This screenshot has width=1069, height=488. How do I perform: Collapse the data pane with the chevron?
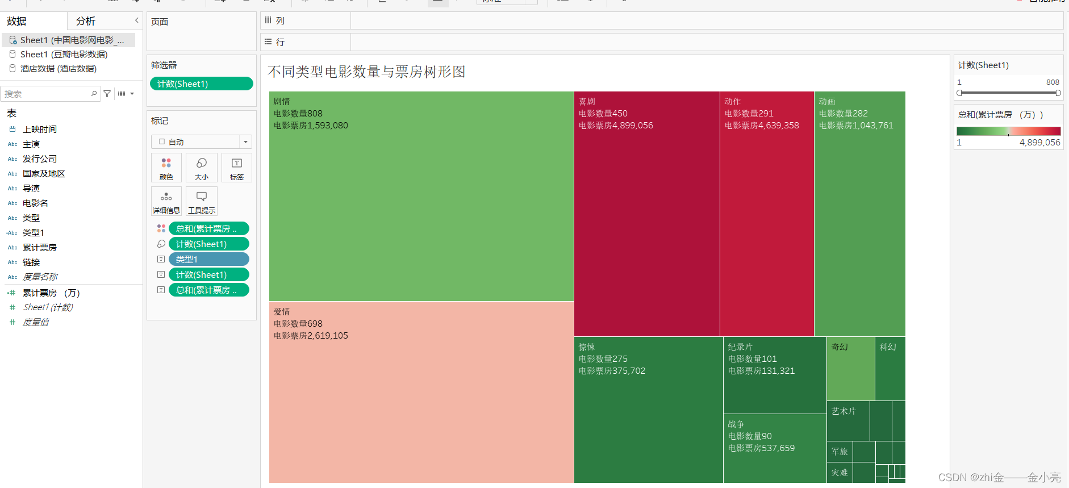[x=137, y=20]
